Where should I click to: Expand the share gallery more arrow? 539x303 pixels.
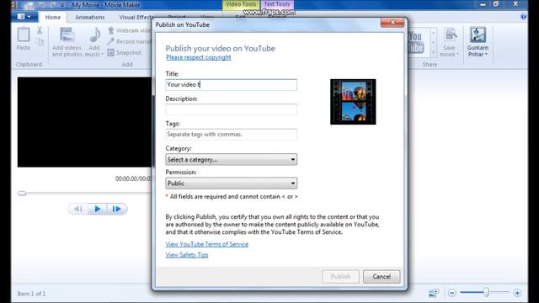point(433,52)
